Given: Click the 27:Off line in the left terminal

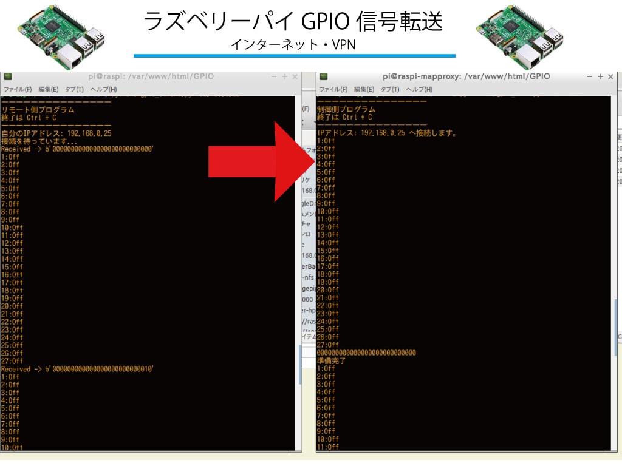Looking at the screenshot, I should (12, 361).
